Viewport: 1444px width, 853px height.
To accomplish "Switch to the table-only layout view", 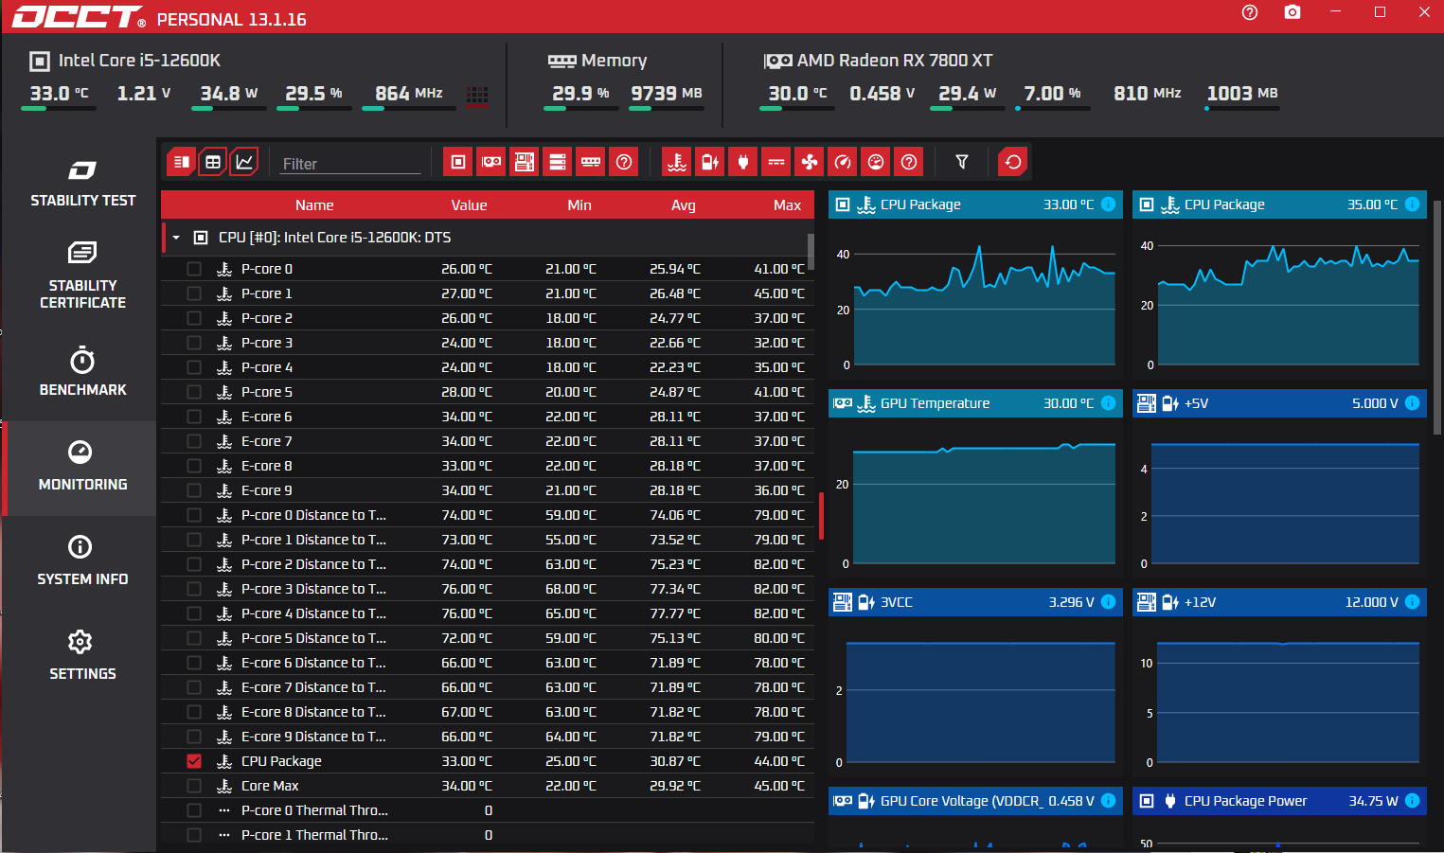I will coord(213,162).
